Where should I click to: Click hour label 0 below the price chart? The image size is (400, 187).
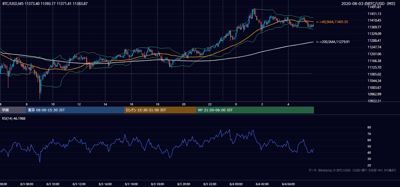[x=236, y=104]
